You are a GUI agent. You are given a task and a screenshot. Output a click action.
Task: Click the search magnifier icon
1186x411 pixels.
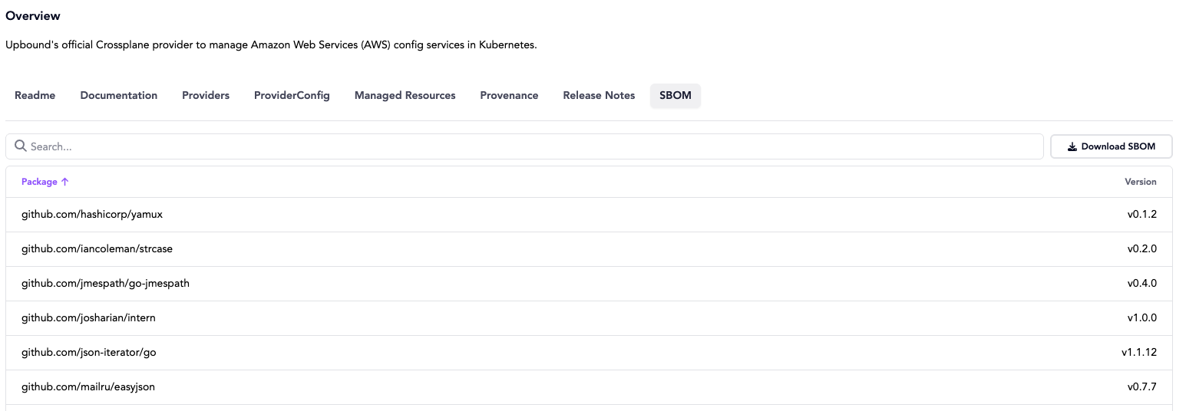pyautogui.click(x=21, y=146)
